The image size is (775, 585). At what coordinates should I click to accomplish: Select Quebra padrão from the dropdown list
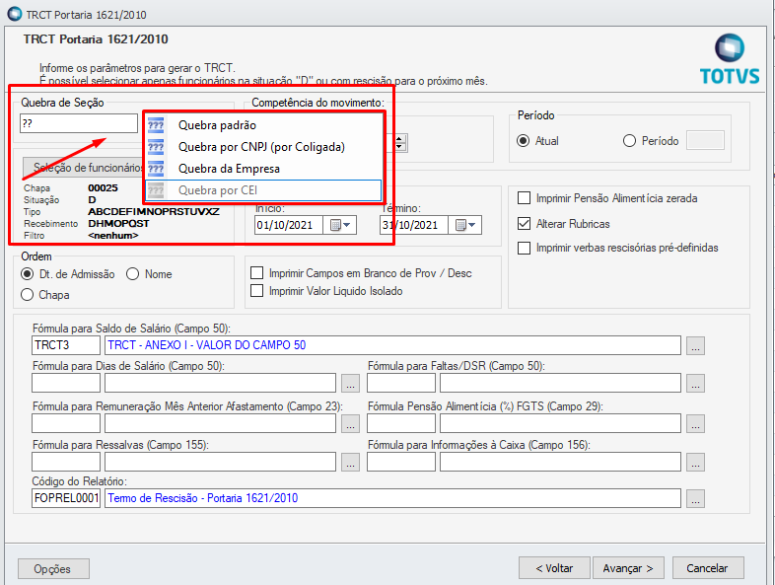pos(264,125)
